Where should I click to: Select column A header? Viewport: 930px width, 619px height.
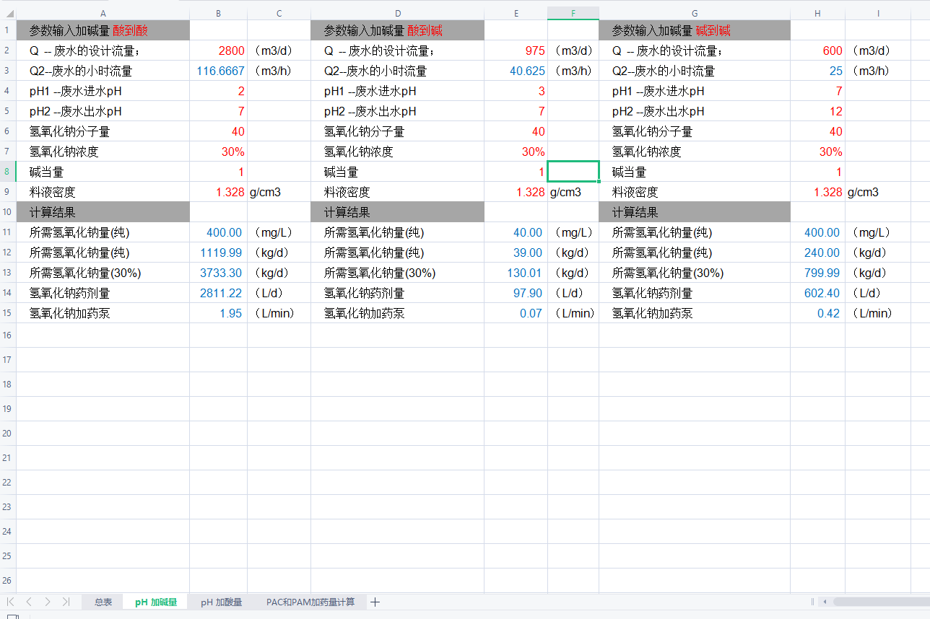[103, 13]
